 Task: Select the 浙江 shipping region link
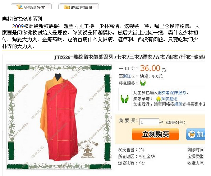tap(127, 76)
